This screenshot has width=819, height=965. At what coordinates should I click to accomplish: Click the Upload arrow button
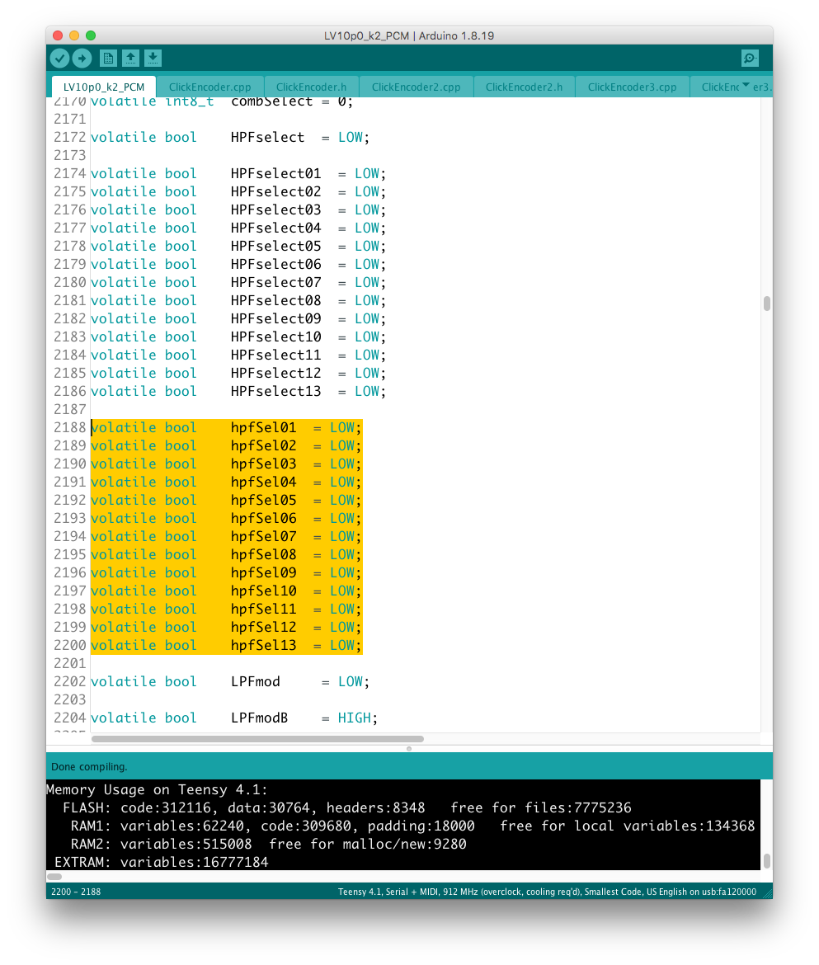82,58
